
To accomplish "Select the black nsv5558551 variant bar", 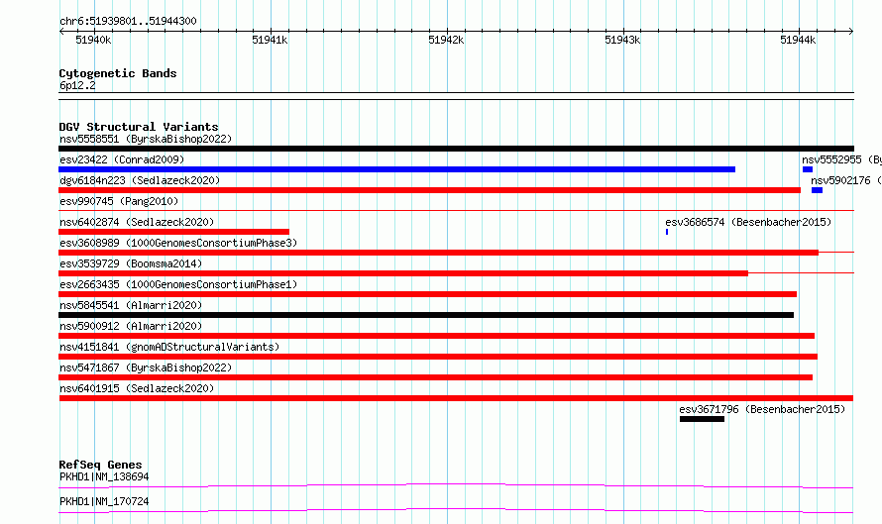I will click(456, 149).
